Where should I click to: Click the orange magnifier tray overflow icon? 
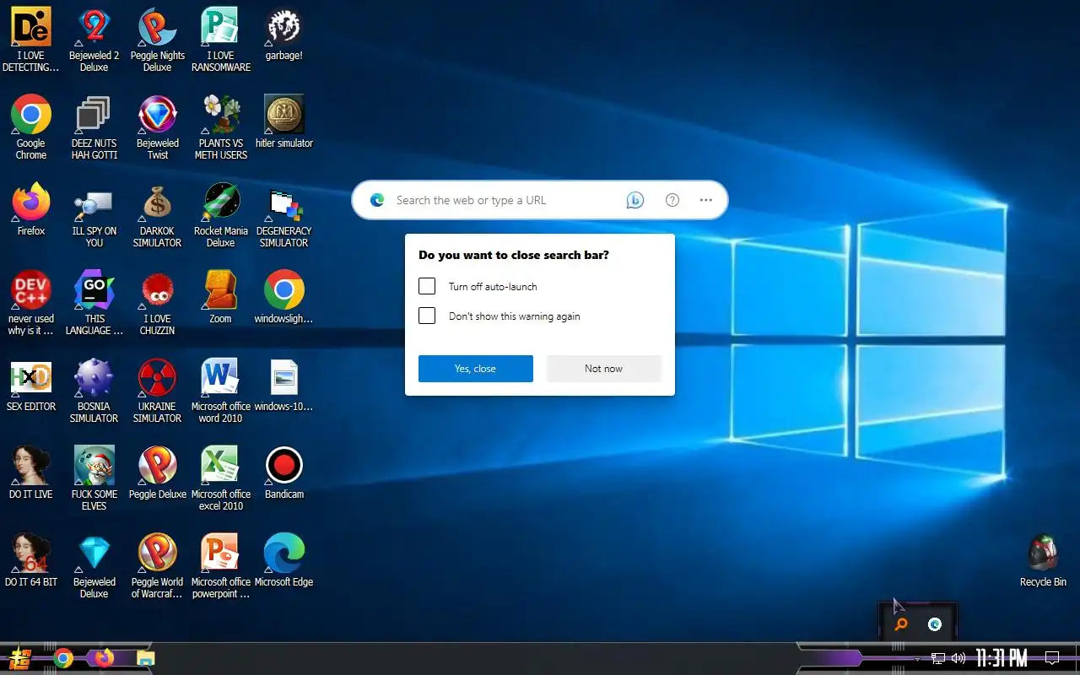point(901,624)
